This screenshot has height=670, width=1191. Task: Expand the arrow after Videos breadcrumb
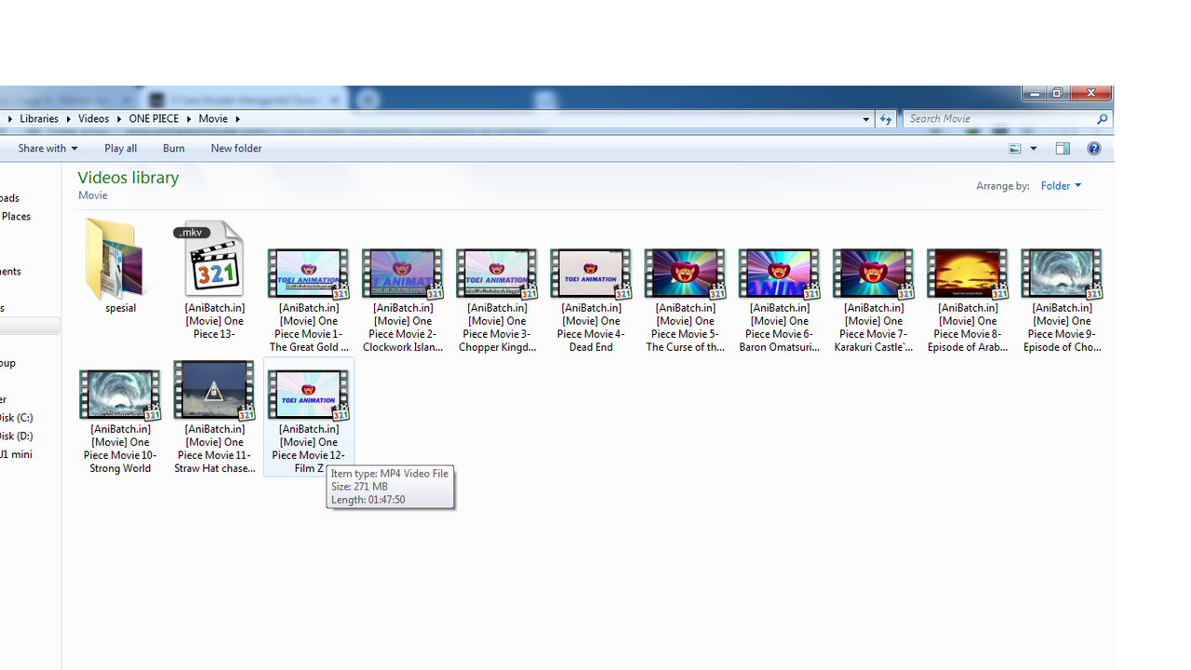[x=119, y=119]
